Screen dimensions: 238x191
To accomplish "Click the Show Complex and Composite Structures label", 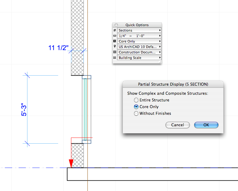I will tap(168, 93).
